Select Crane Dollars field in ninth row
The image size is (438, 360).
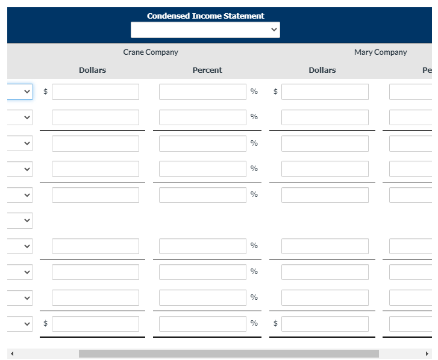pyautogui.click(x=95, y=298)
